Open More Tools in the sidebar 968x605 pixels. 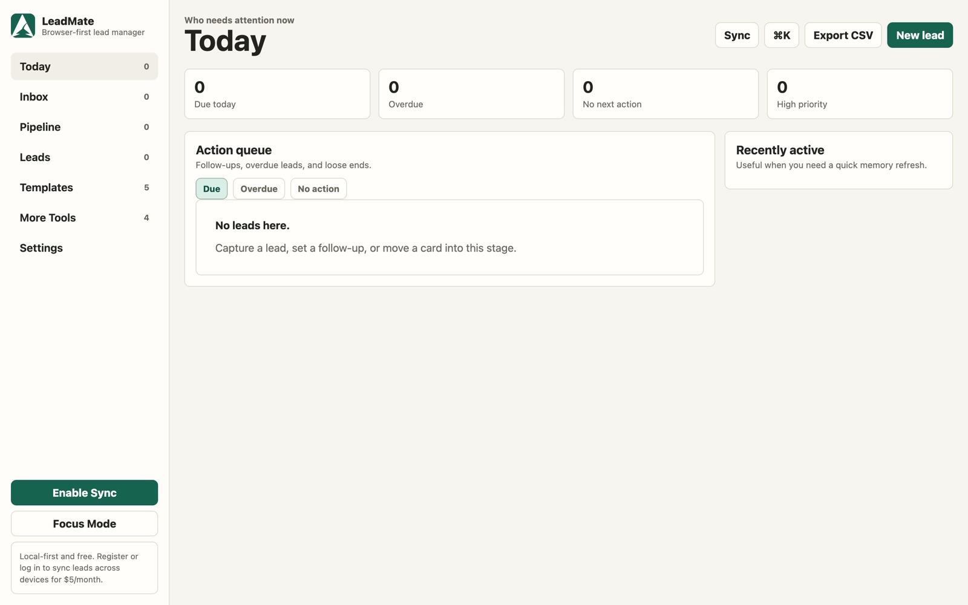tap(84, 218)
